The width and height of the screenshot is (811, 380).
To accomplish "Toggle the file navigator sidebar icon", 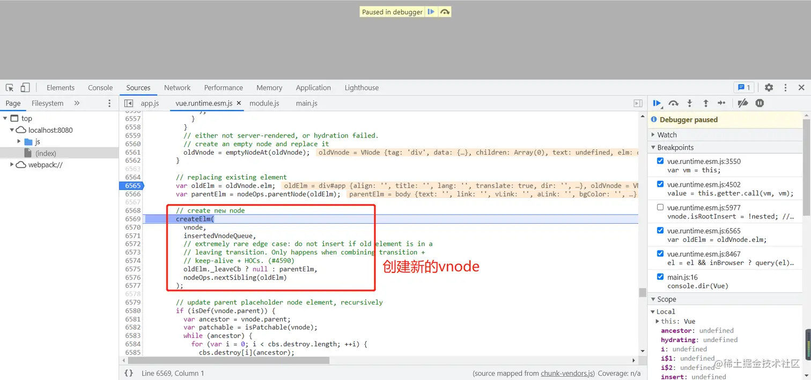I will (129, 103).
